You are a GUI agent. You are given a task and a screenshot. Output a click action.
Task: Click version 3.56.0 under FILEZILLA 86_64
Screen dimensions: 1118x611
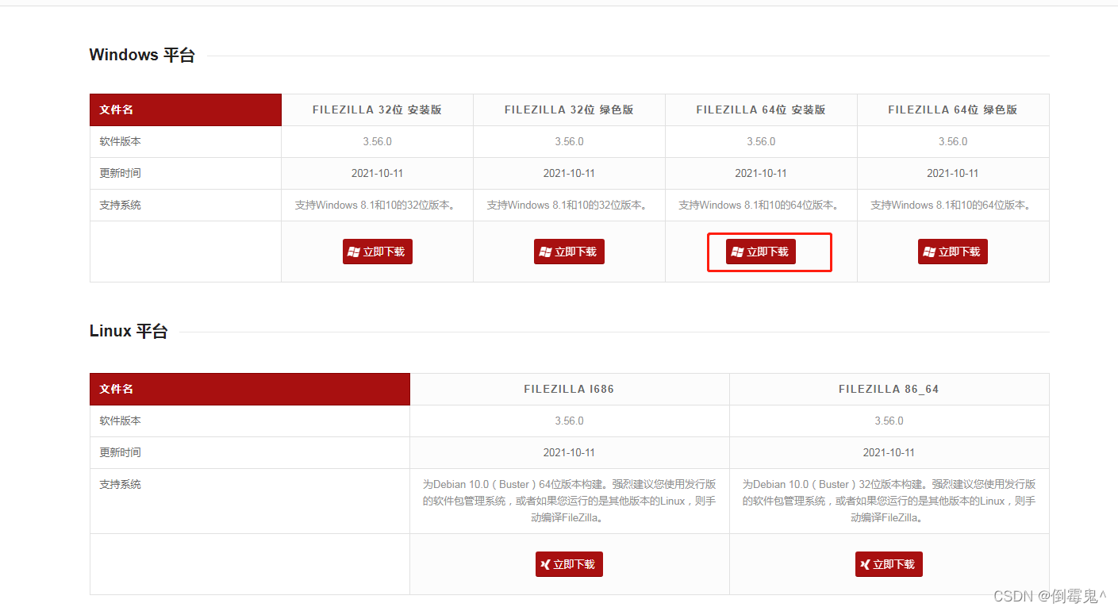click(x=889, y=421)
